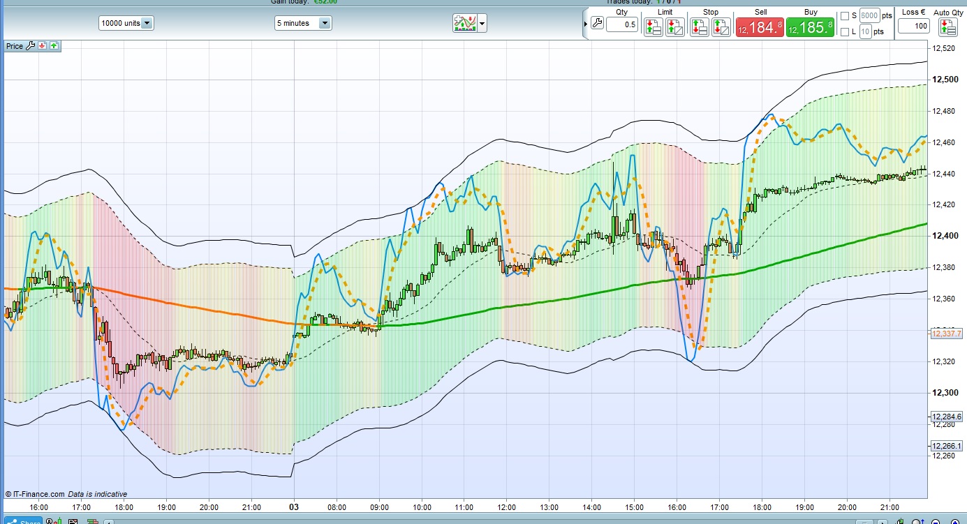Select the S points field showing 6000

coord(869,15)
